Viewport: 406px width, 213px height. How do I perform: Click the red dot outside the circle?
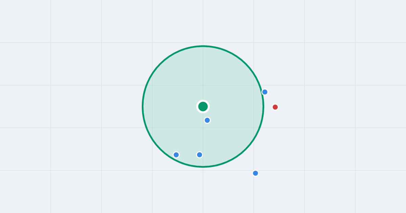[x=275, y=107]
